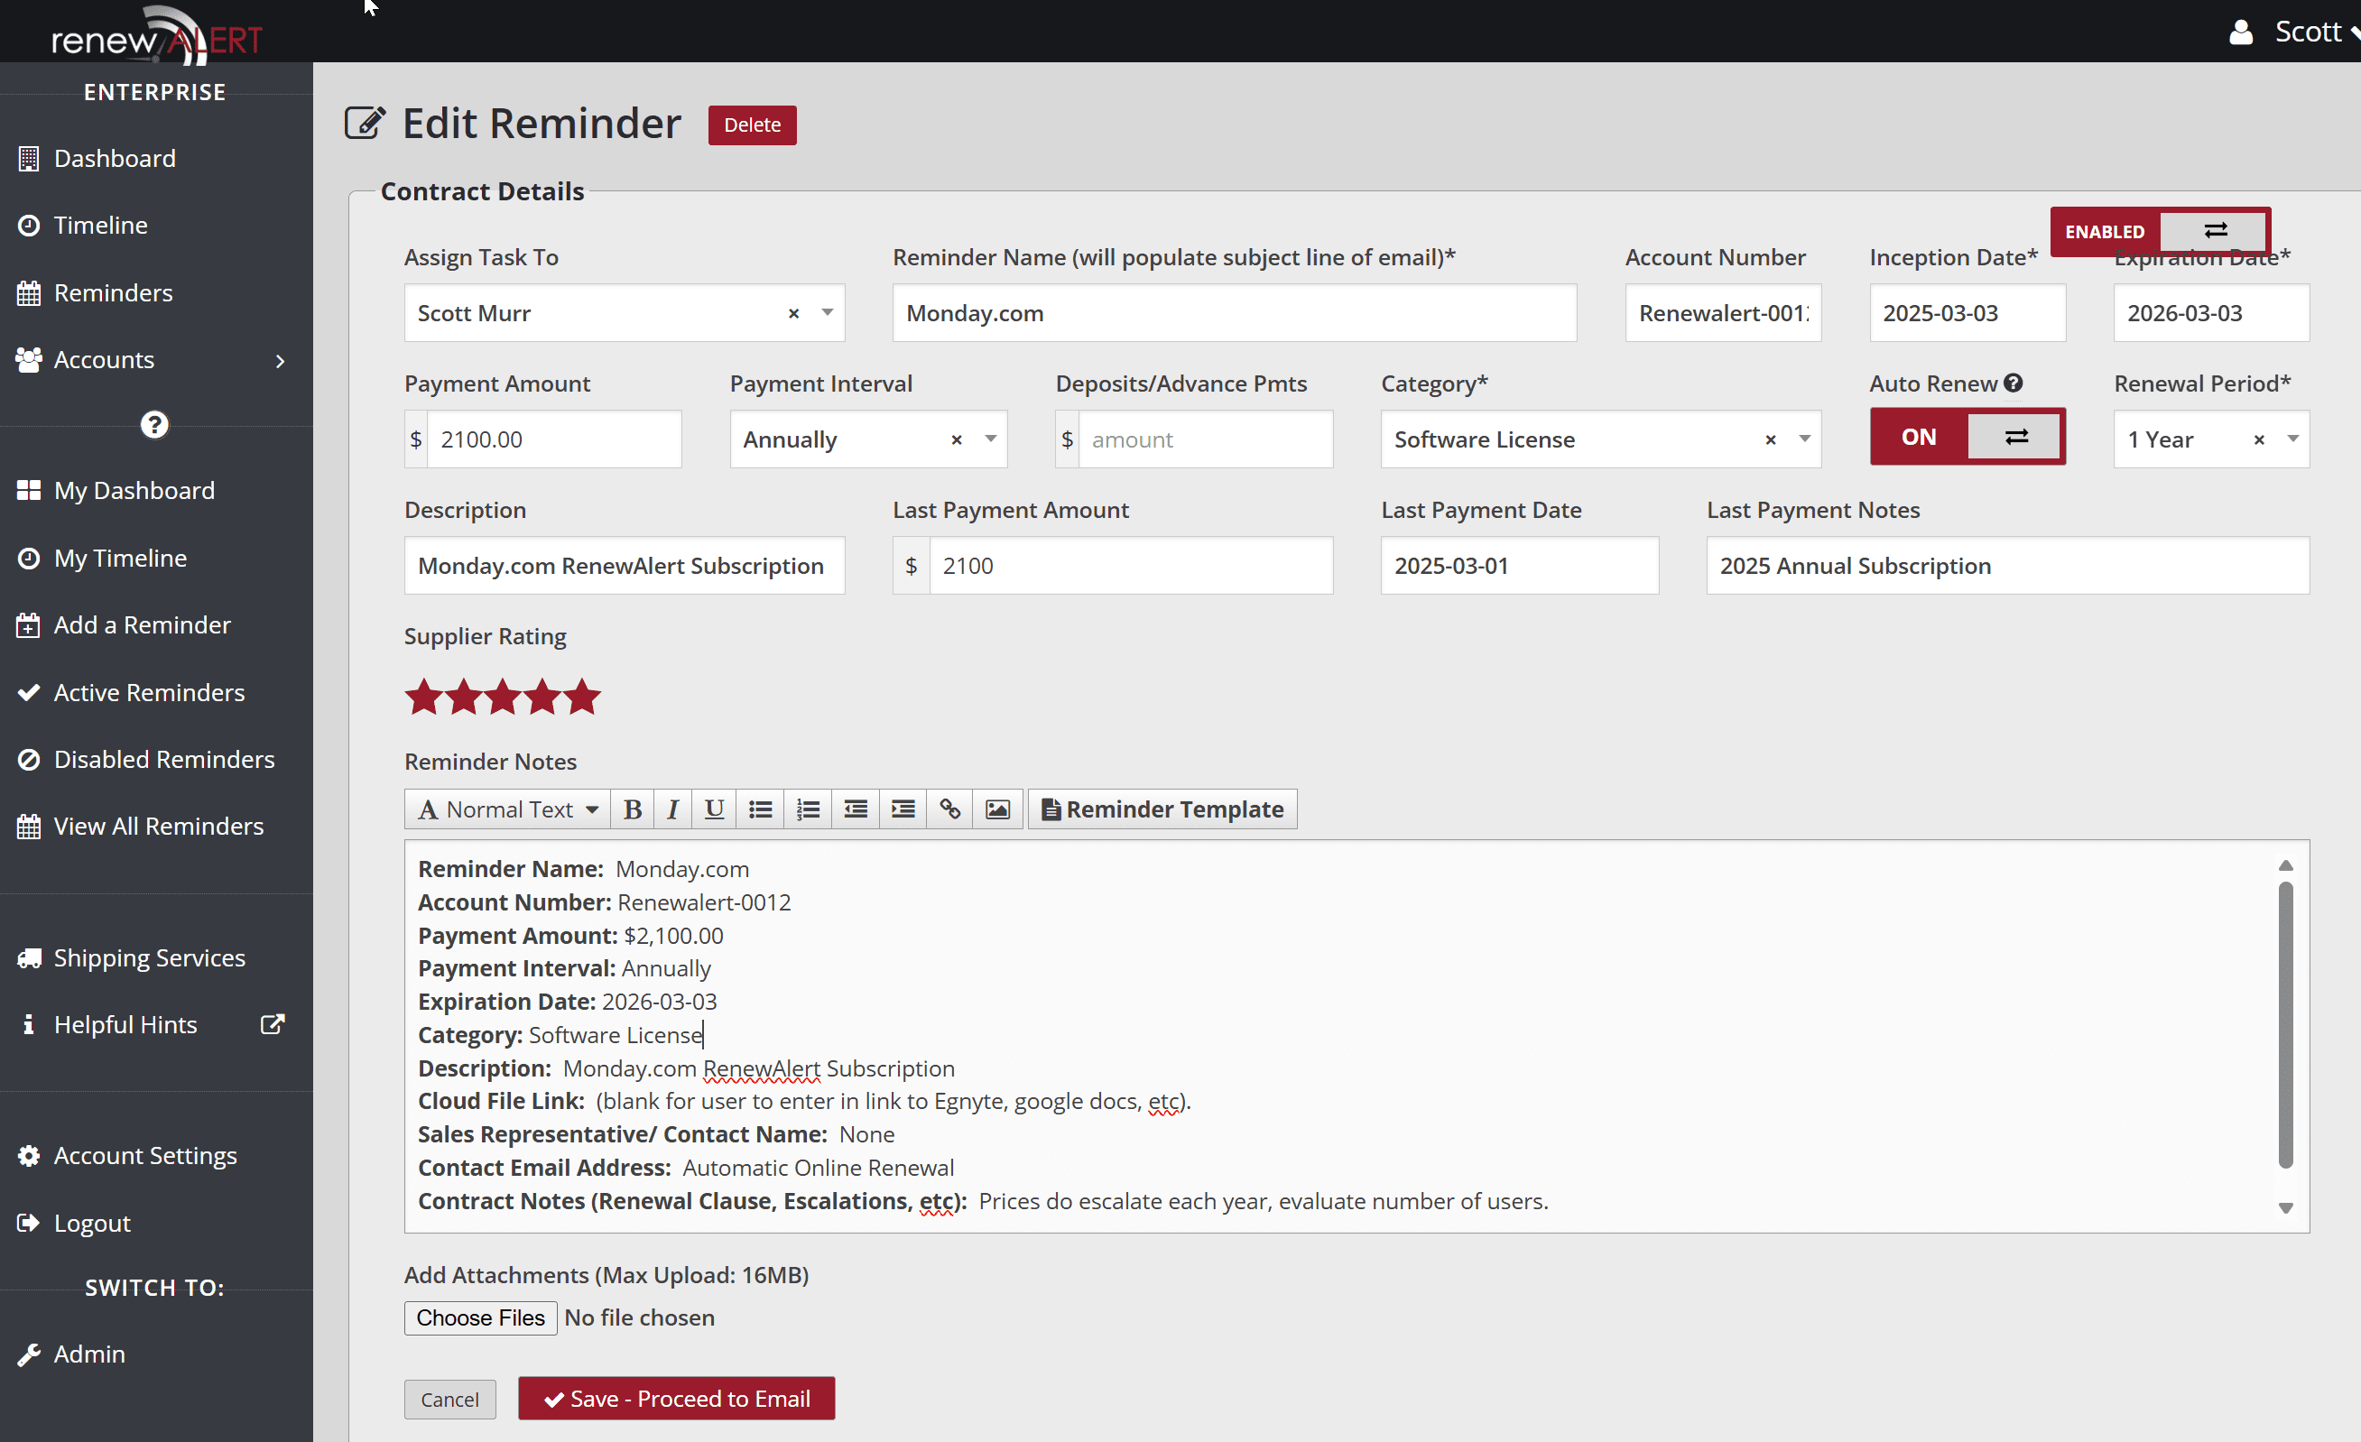Click the sidebar help question mark icon

(154, 424)
